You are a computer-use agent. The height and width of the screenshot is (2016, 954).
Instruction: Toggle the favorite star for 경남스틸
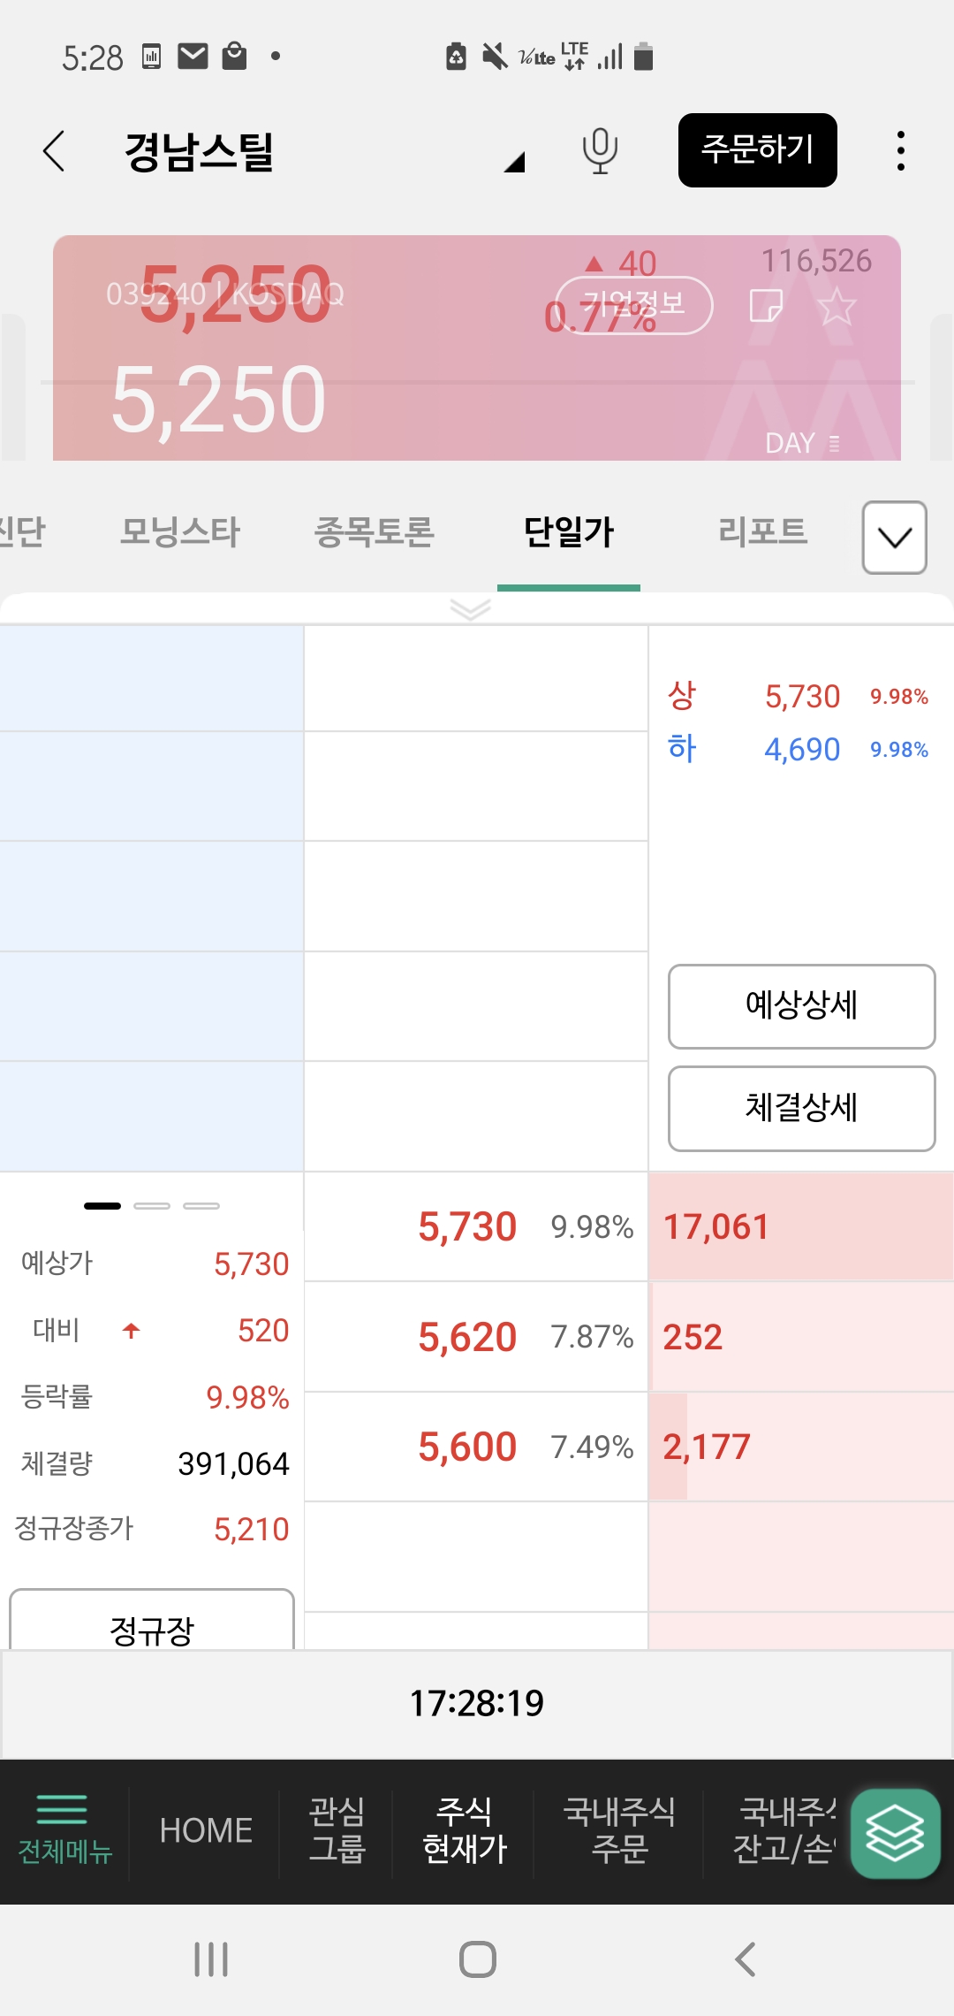(x=837, y=307)
